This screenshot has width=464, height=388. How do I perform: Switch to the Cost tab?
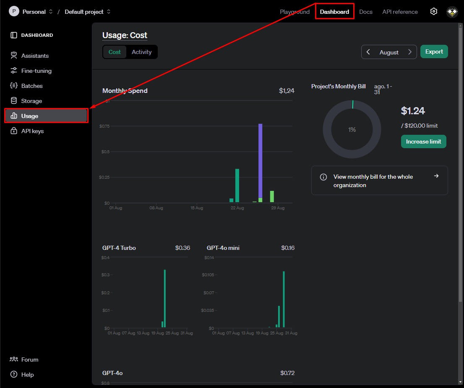pyautogui.click(x=115, y=52)
